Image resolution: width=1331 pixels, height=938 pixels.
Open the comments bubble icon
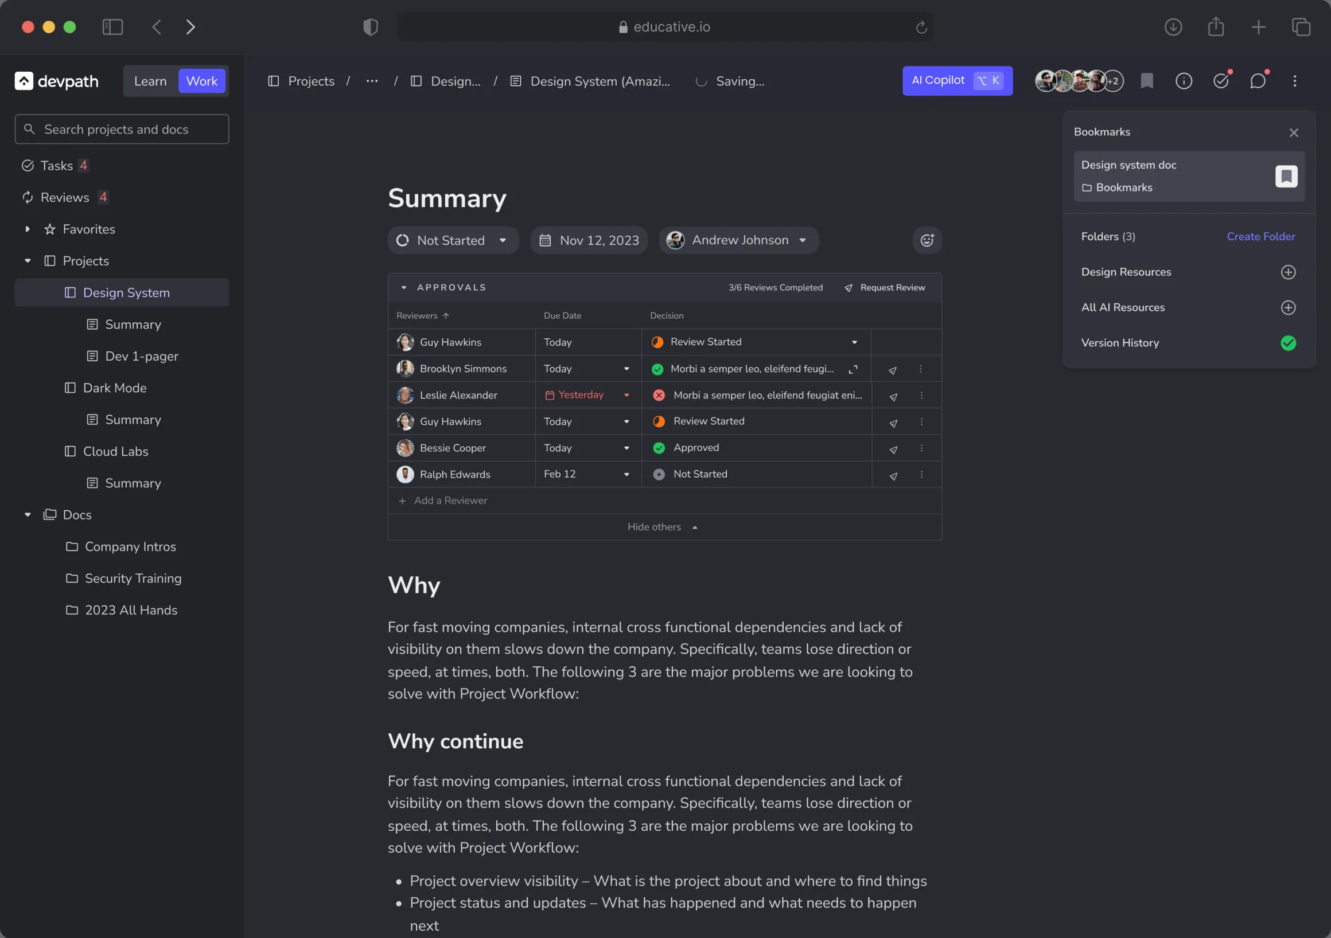[x=1258, y=80]
